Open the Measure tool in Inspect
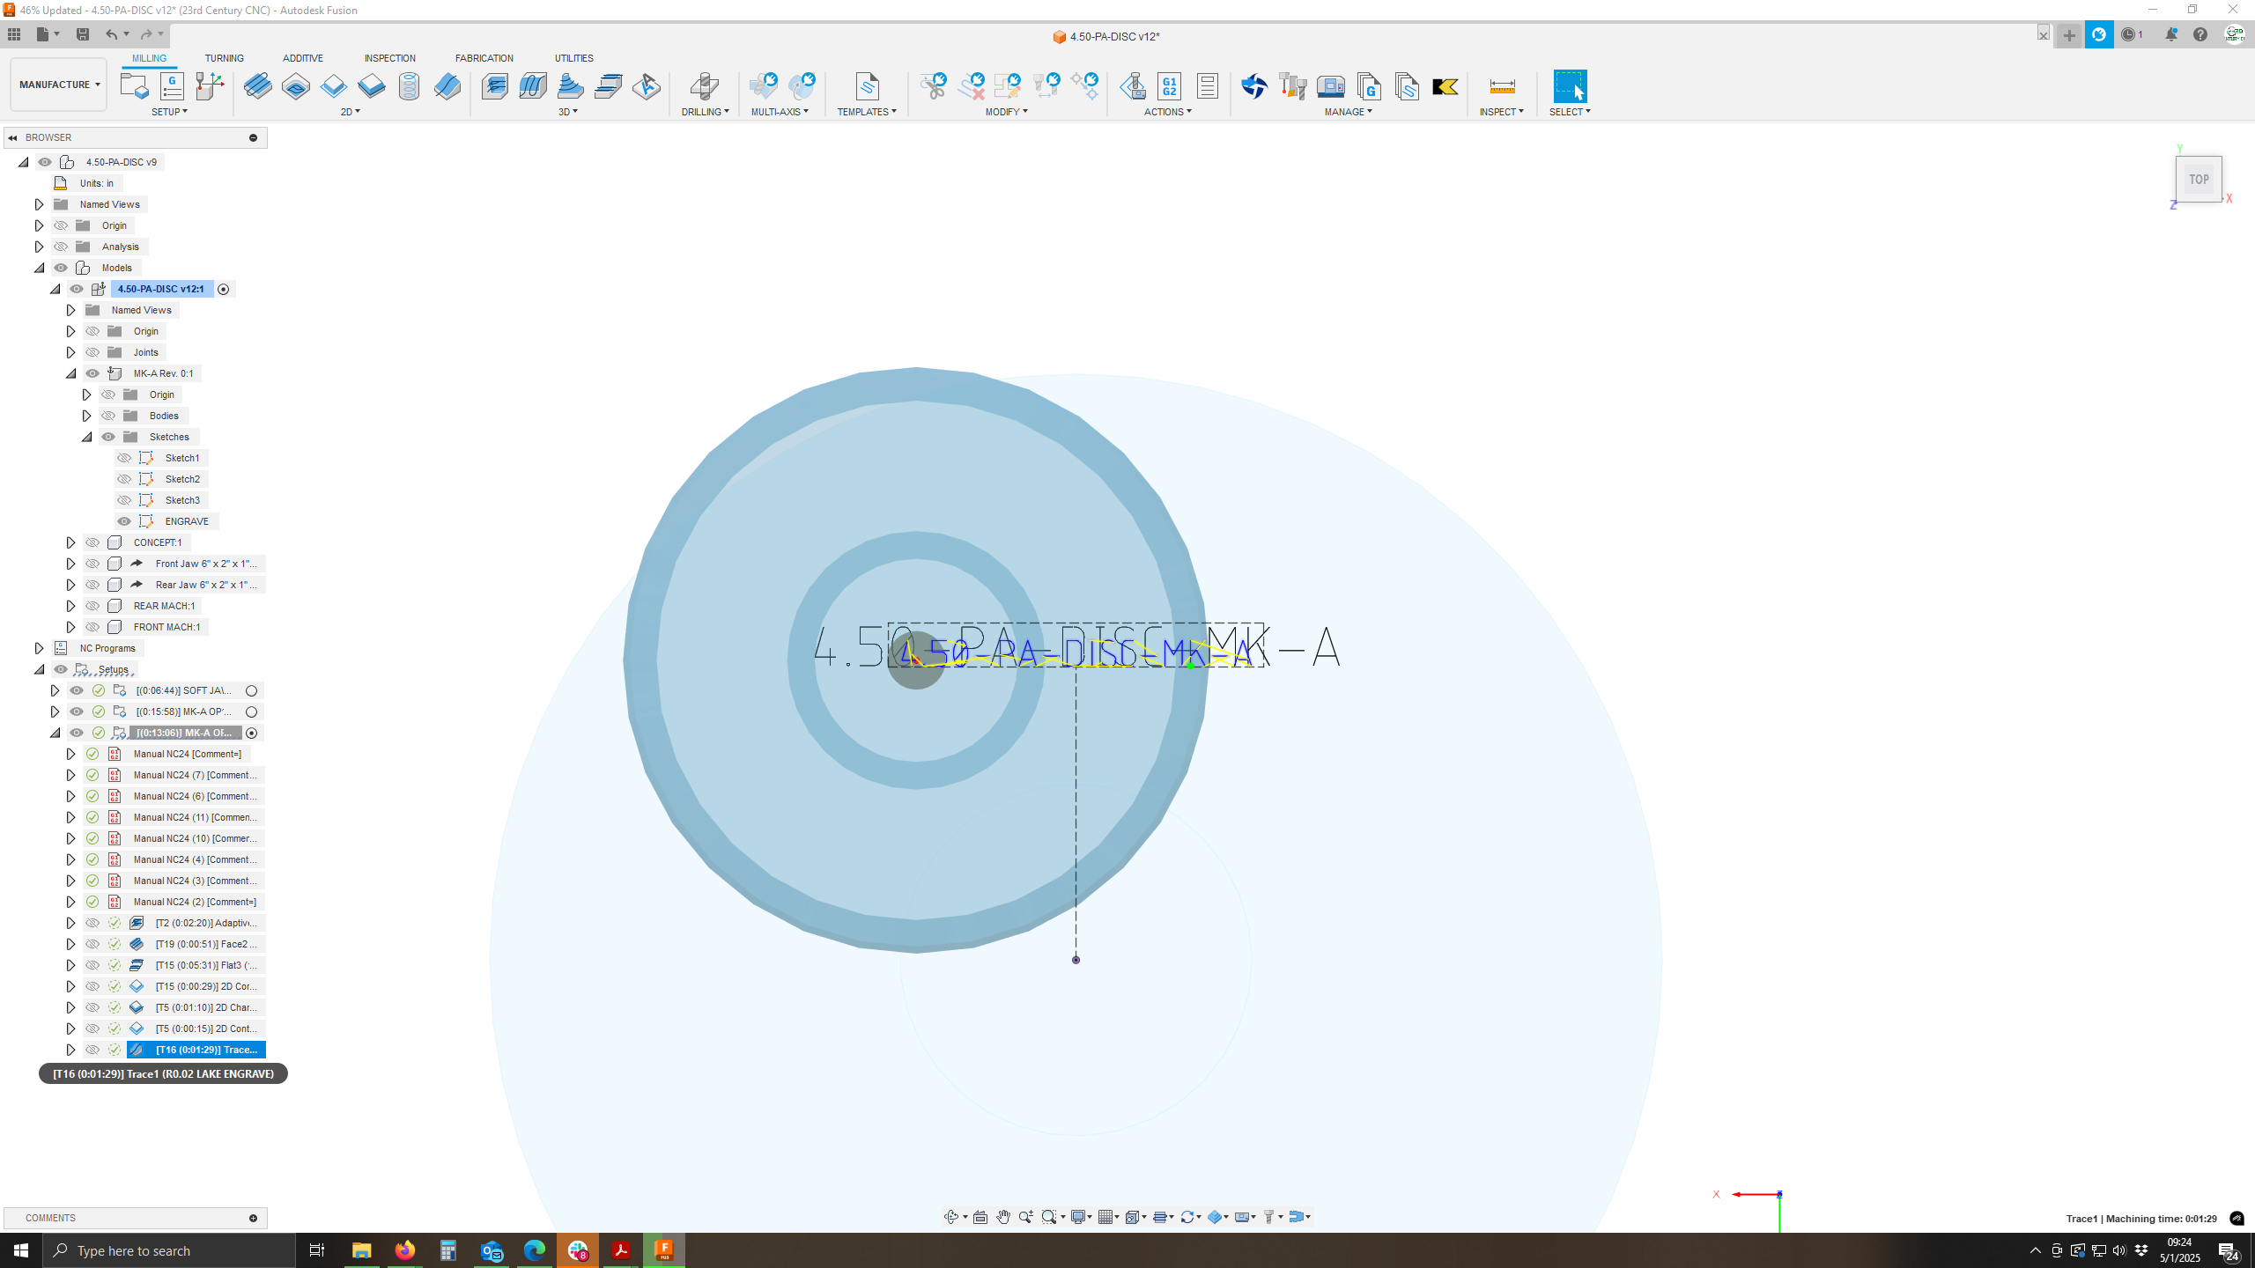Screen dimensions: 2255x1268 1502,85
